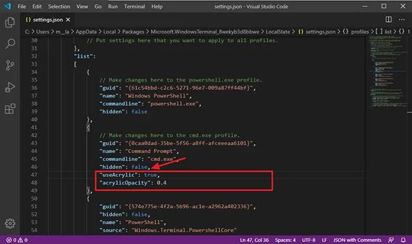
Task: Open the Run and Debug view
Action: tap(10, 87)
